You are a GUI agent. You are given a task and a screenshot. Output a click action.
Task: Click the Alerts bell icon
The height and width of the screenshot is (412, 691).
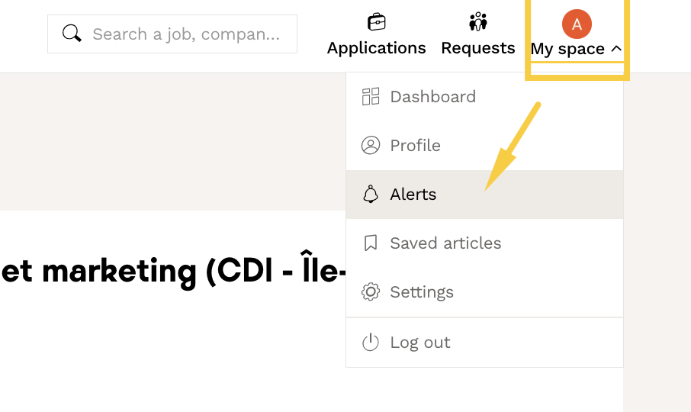click(x=371, y=195)
